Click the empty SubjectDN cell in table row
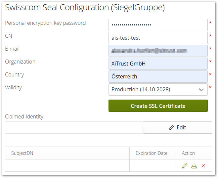 click(67, 166)
